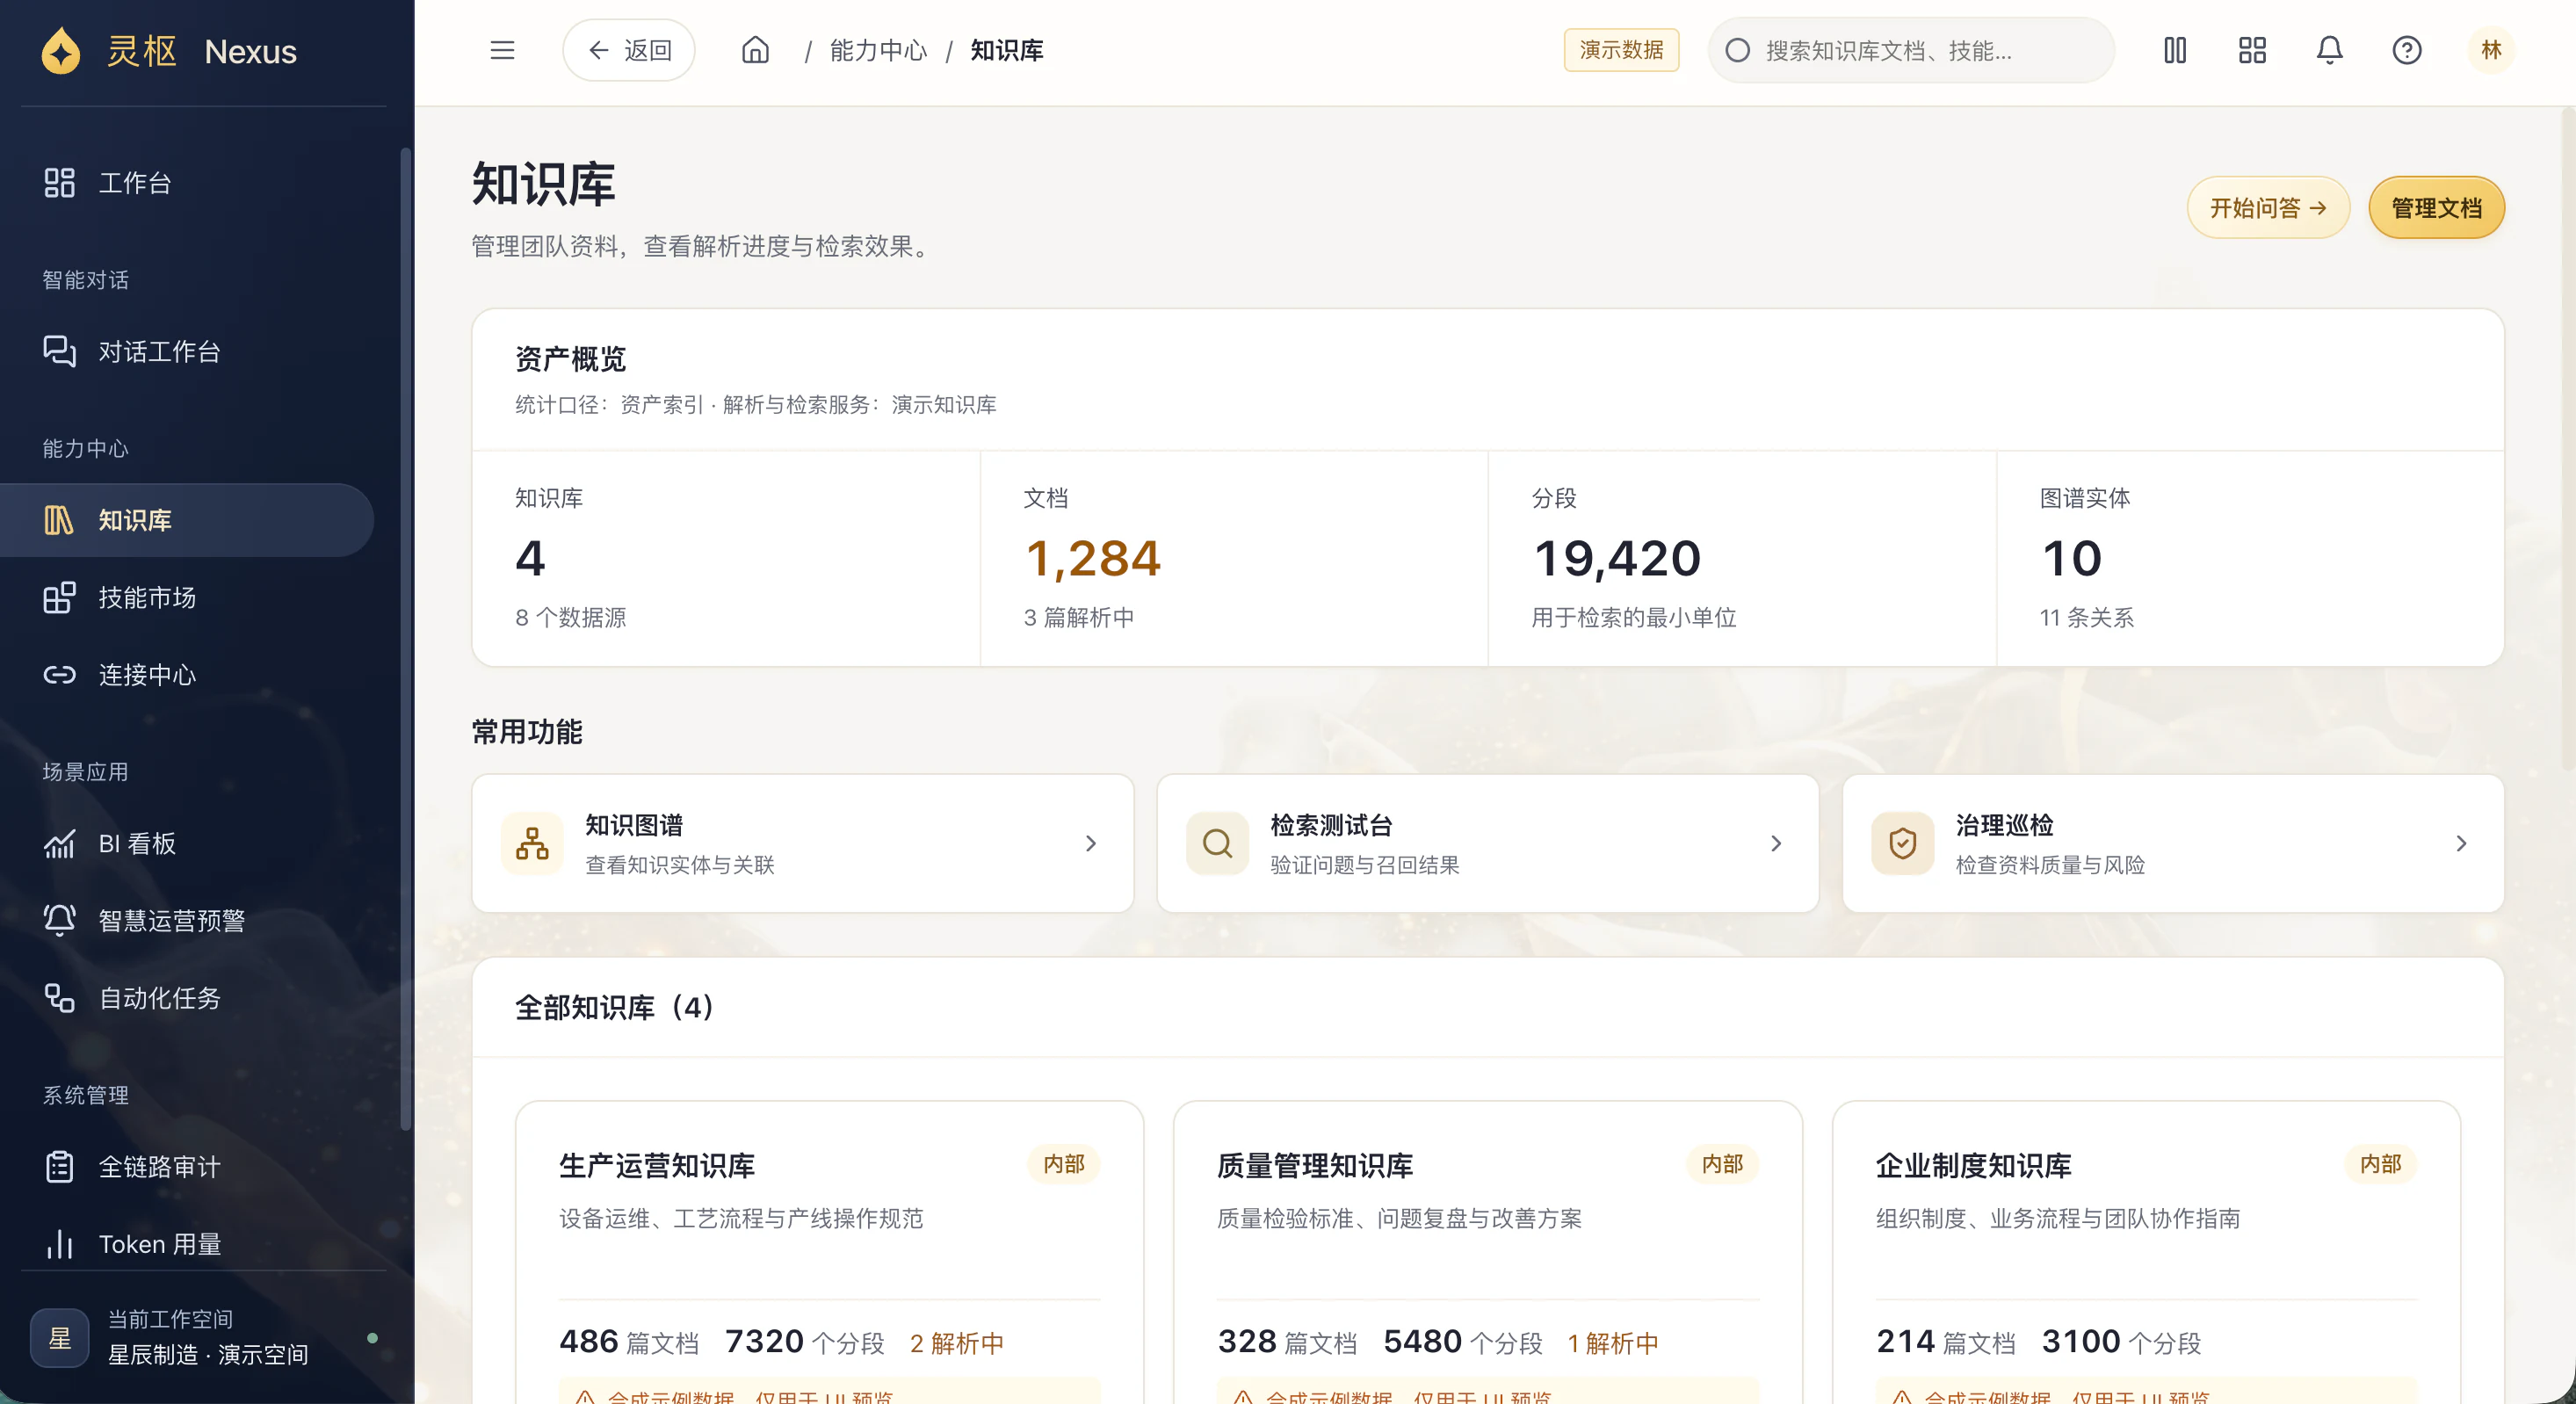This screenshot has height=1404, width=2576.
Task: Click the 全链路审计 clipboard icon
Action: pos(59,1166)
